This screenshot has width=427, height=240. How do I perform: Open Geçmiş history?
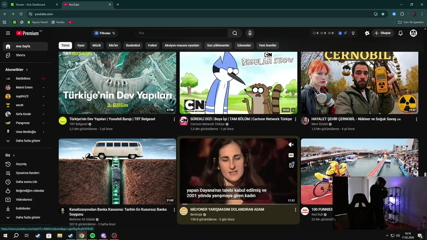pos(25,164)
